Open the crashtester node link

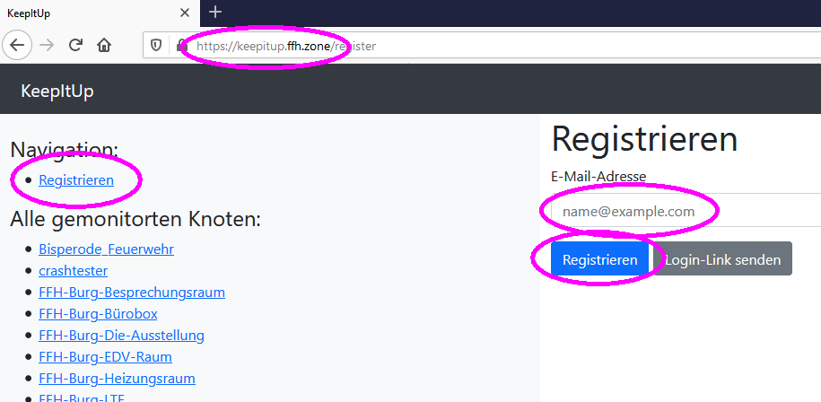tap(74, 270)
